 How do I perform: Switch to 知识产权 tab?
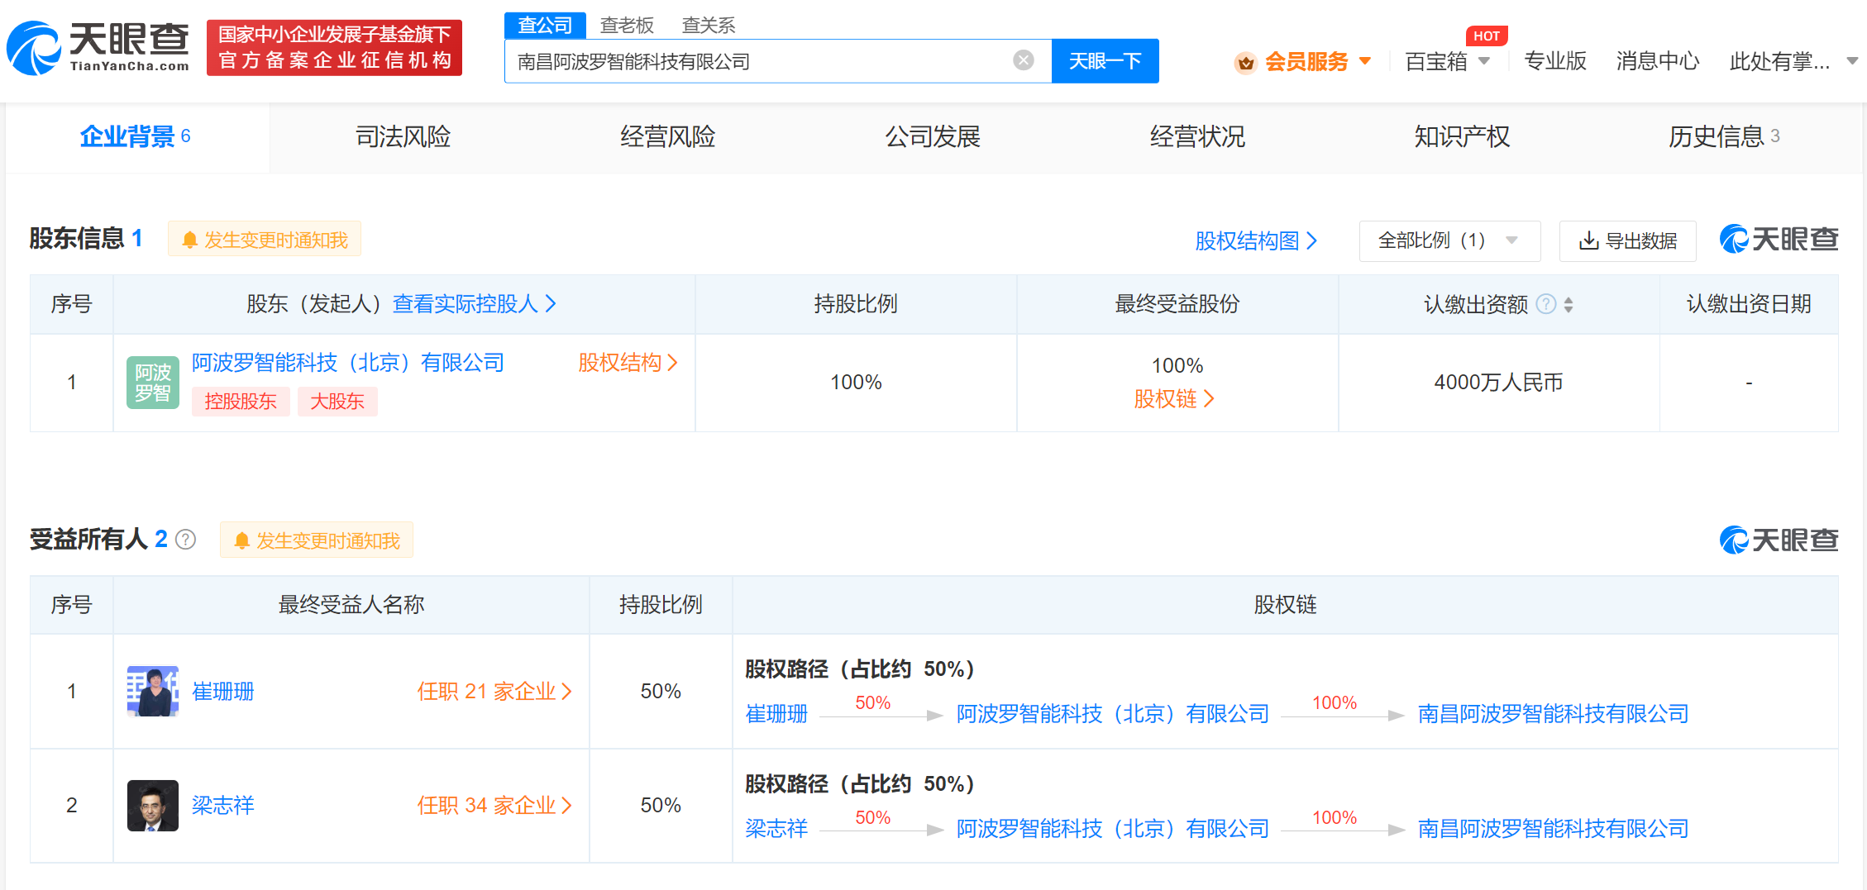coord(1462,136)
